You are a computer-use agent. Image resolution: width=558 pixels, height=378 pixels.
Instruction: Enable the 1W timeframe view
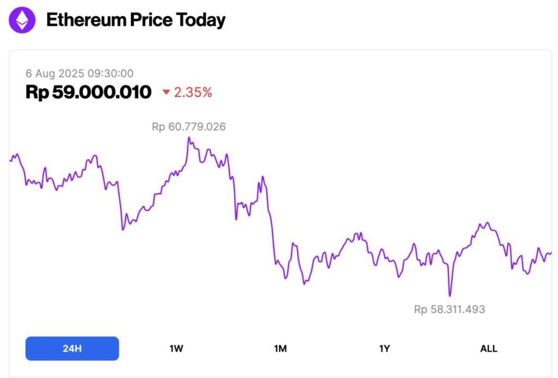pos(175,348)
